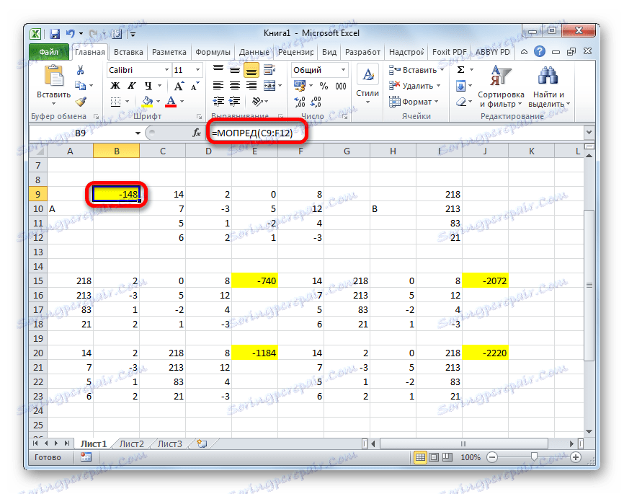Toggle Underline (Ч) formatting
The width and height of the screenshot is (624, 494).
click(148, 86)
